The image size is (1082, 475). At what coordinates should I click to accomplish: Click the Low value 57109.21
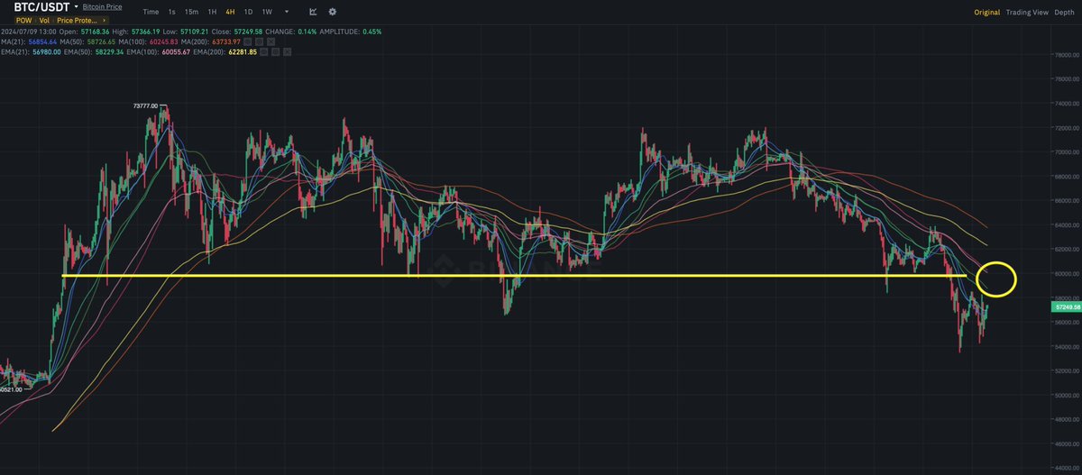point(195,32)
